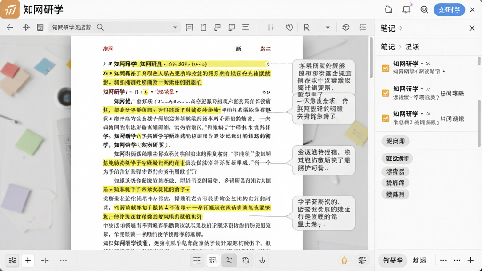Click the third margin annotation bubble
Viewport: 482px width, 271px height.
(324, 160)
